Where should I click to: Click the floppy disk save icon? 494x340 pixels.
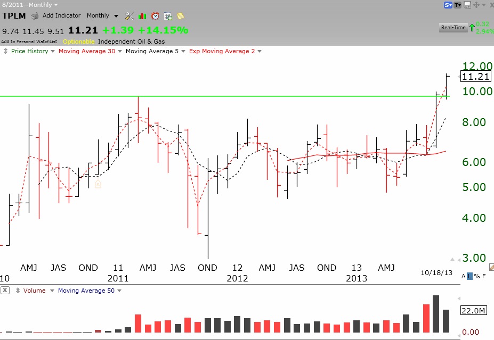pyautogui.click(x=467, y=5)
